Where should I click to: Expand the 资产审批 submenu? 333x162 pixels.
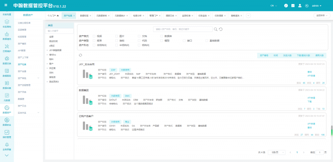click(38, 78)
